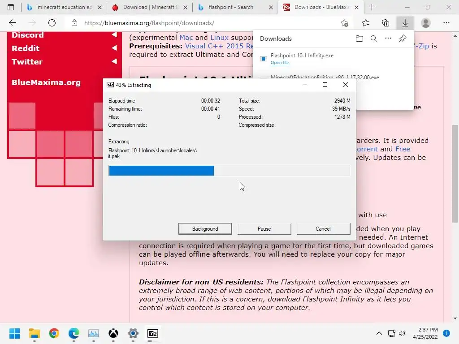Pause the 7-Zip extraction
Image resolution: width=459 pixels, height=344 pixels.
pos(264,229)
